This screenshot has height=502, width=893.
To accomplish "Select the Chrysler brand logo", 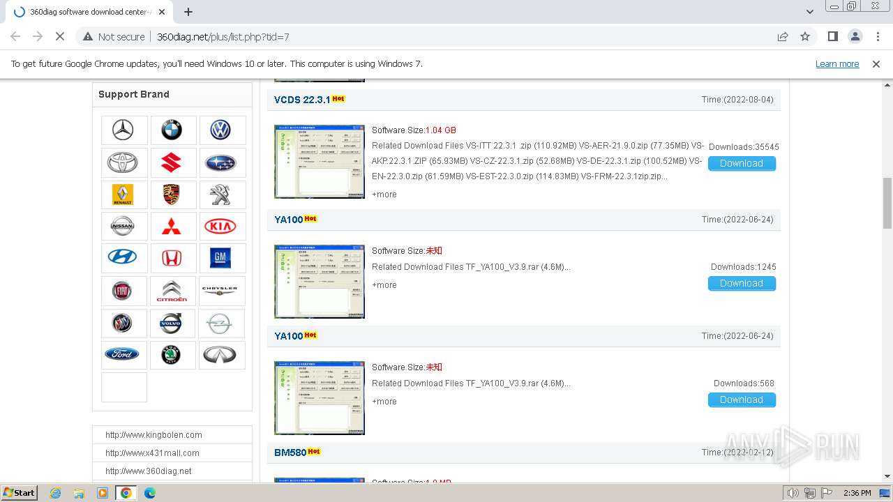I will [222, 291].
